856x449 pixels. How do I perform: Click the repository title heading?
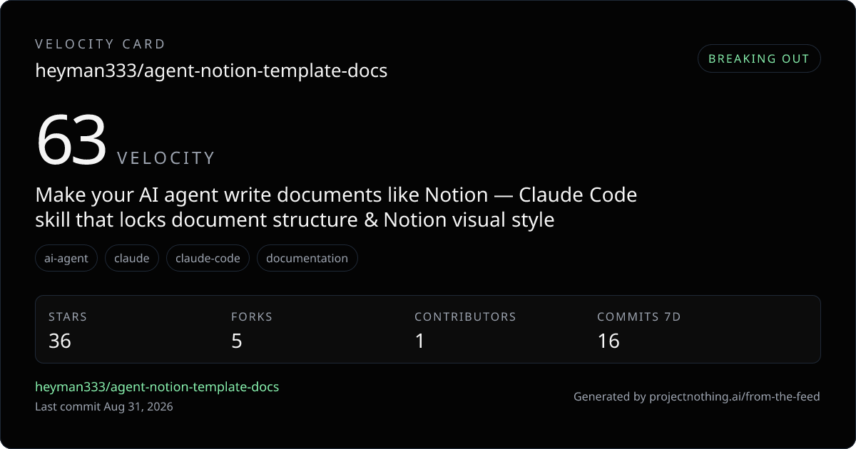click(211, 71)
